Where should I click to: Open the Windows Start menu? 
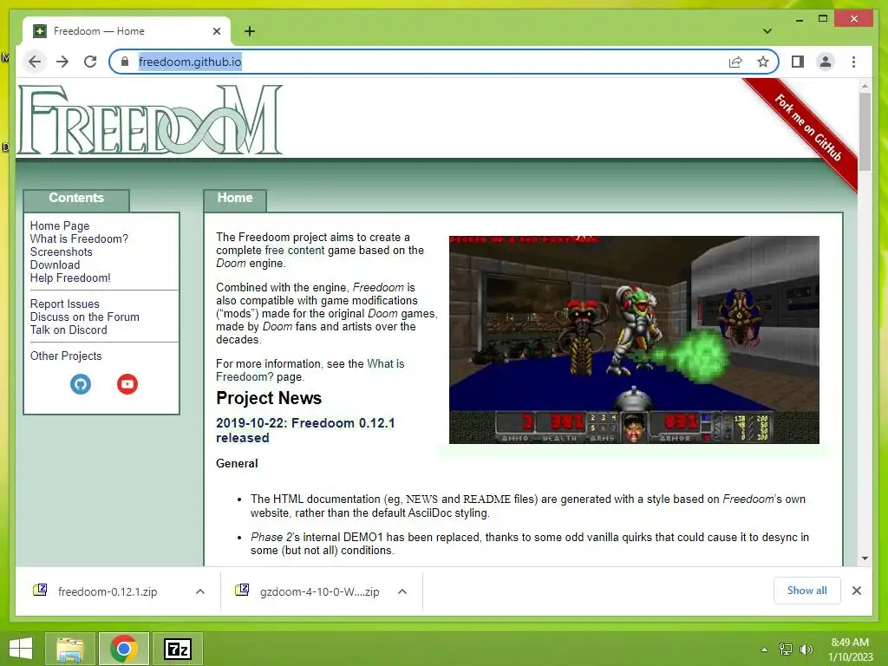[x=21, y=649]
